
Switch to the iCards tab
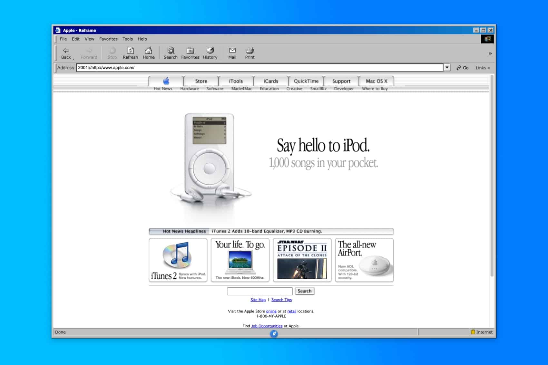pyautogui.click(x=271, y=81)
